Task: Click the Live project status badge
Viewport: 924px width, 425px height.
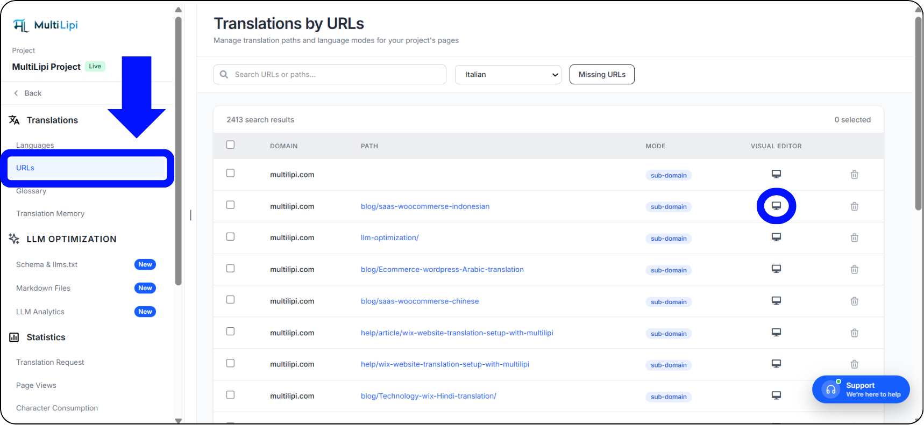Action: coord(95,67)
